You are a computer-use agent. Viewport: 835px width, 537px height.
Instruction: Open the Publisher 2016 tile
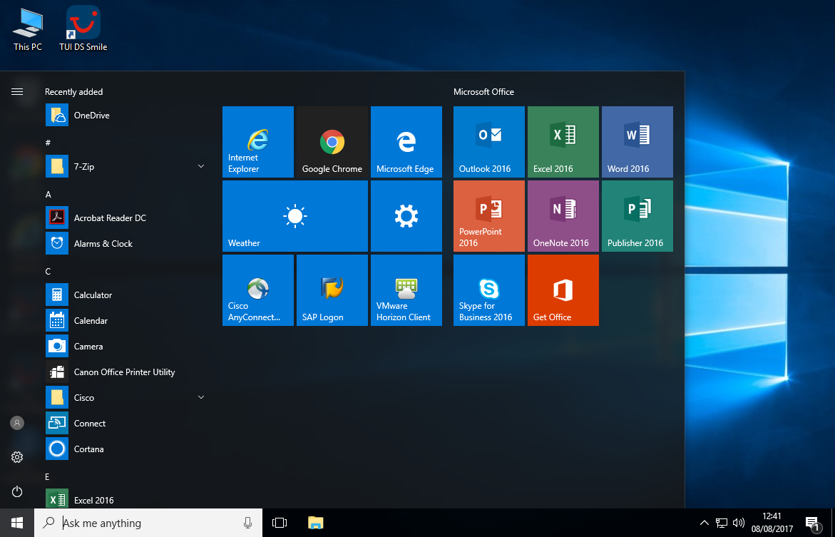[x=637, y=216]
